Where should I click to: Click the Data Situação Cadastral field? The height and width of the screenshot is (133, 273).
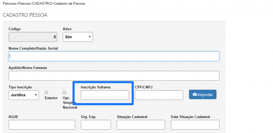[195, 125]
